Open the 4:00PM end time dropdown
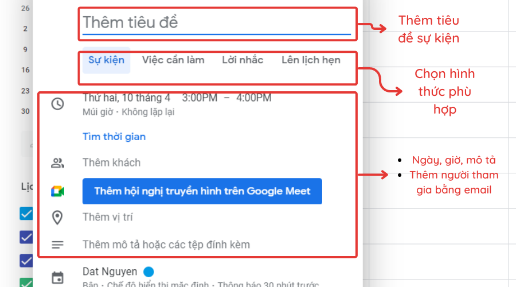Viewport: 516px width, 287px height. (x=253, y=98)
